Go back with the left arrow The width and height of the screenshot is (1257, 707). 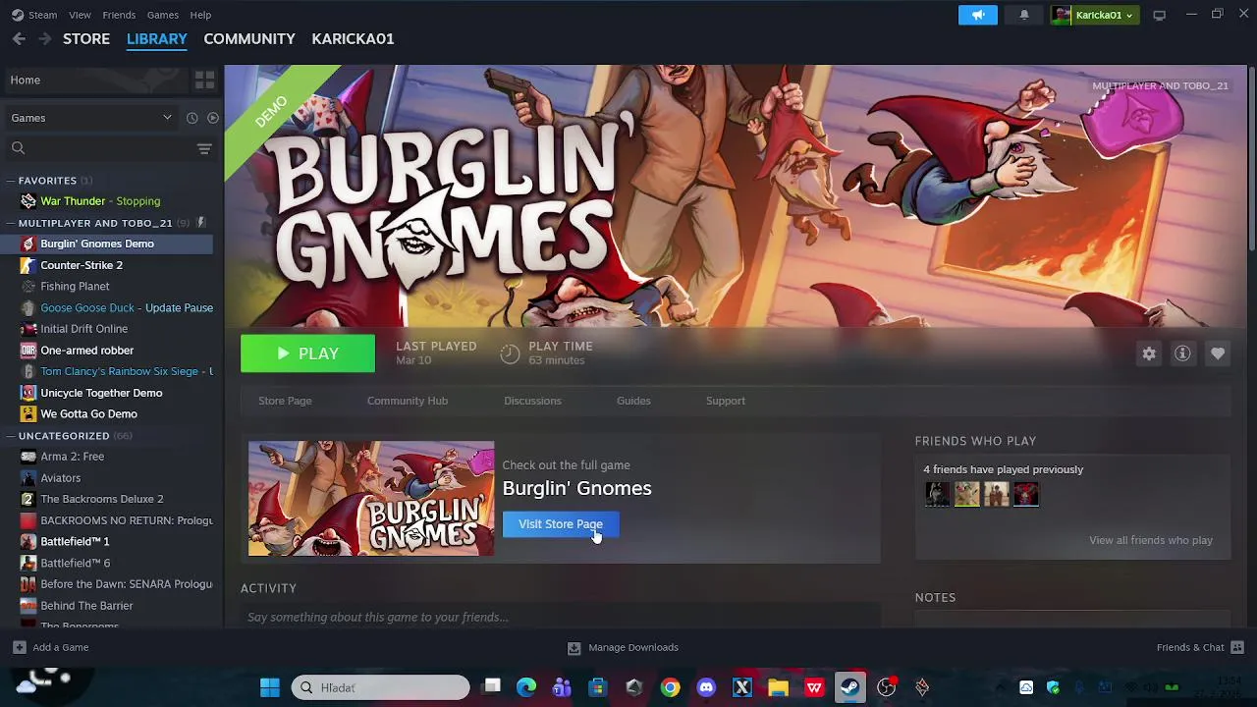(x=19, y=38)
